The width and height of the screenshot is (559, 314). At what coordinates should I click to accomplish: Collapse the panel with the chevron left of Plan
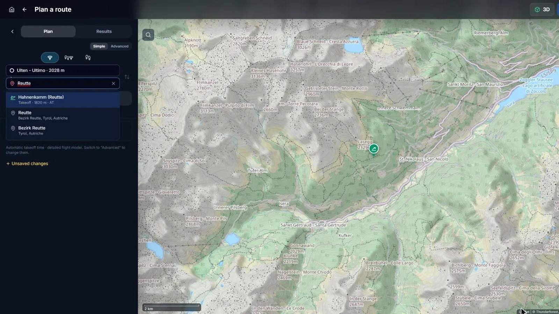(13, 31)
